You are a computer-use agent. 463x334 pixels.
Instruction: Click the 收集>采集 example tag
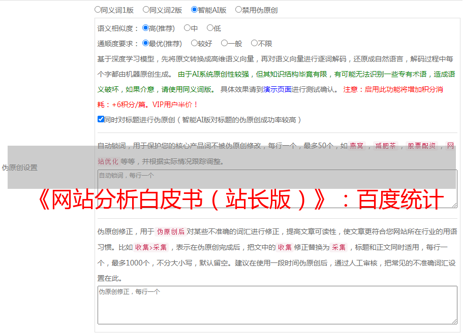pos(151,247)
